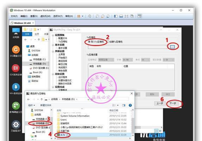Select 桌面 in Explorer navigation tree
The width and height of the screenshot is (202, 141).
(30, 46)
